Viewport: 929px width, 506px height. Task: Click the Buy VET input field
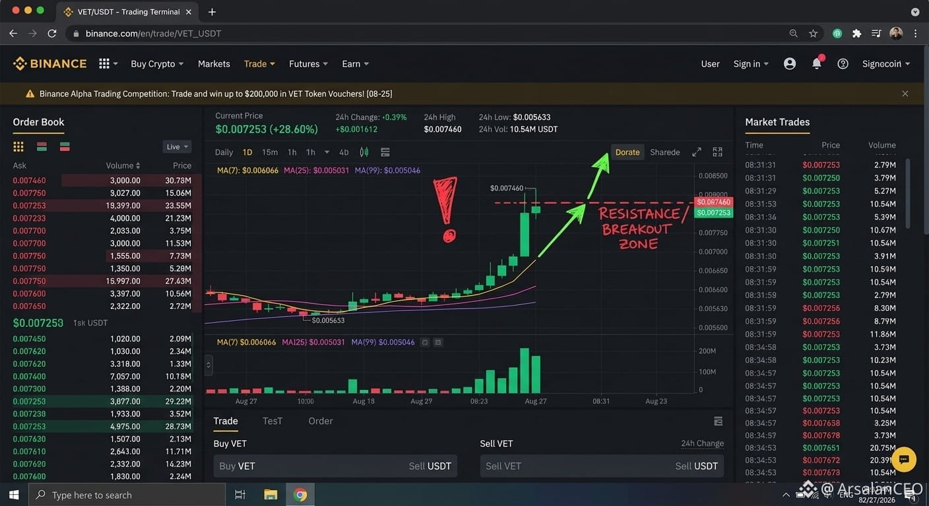point(335,466)
